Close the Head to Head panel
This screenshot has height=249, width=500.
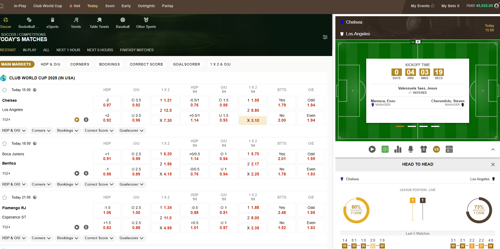pos(493,165)
